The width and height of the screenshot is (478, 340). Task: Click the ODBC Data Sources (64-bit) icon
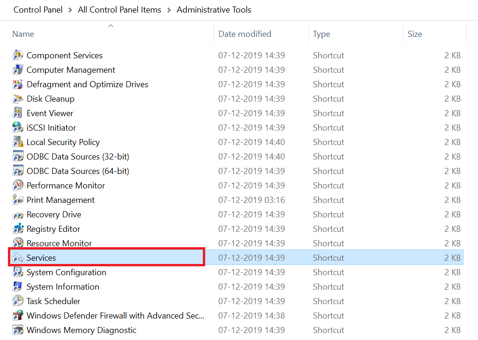click(x=18, y=171)
